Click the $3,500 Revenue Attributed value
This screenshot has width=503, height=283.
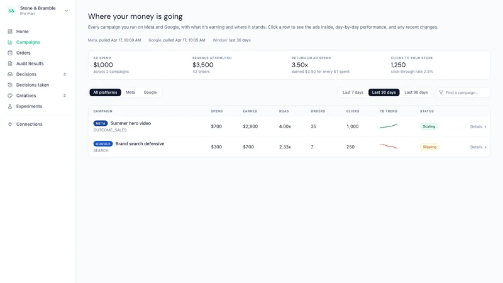click(203, 65)
